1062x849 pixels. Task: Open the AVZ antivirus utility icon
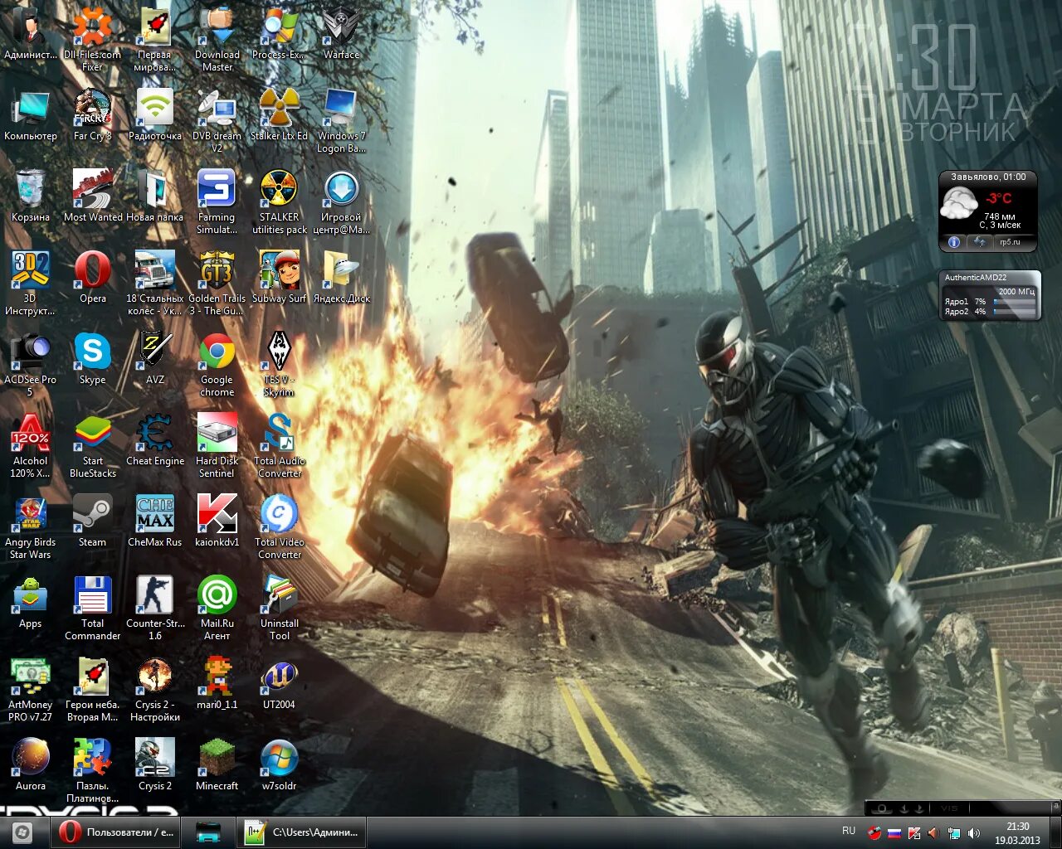155,358
